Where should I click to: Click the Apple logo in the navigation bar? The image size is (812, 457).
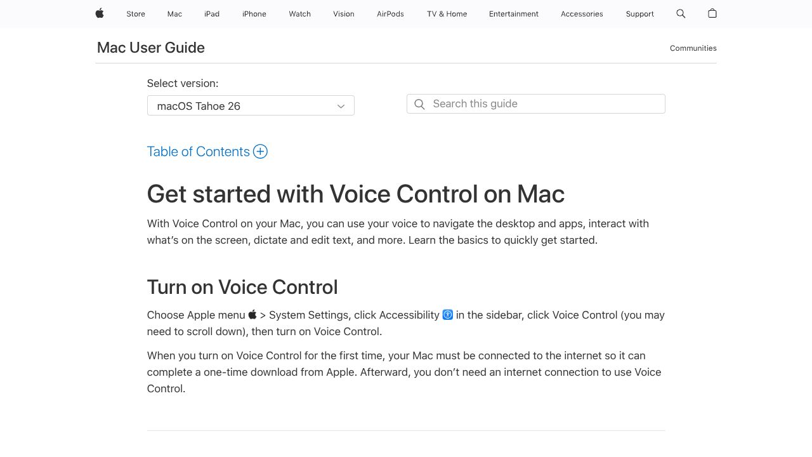(x=99, y=13)
